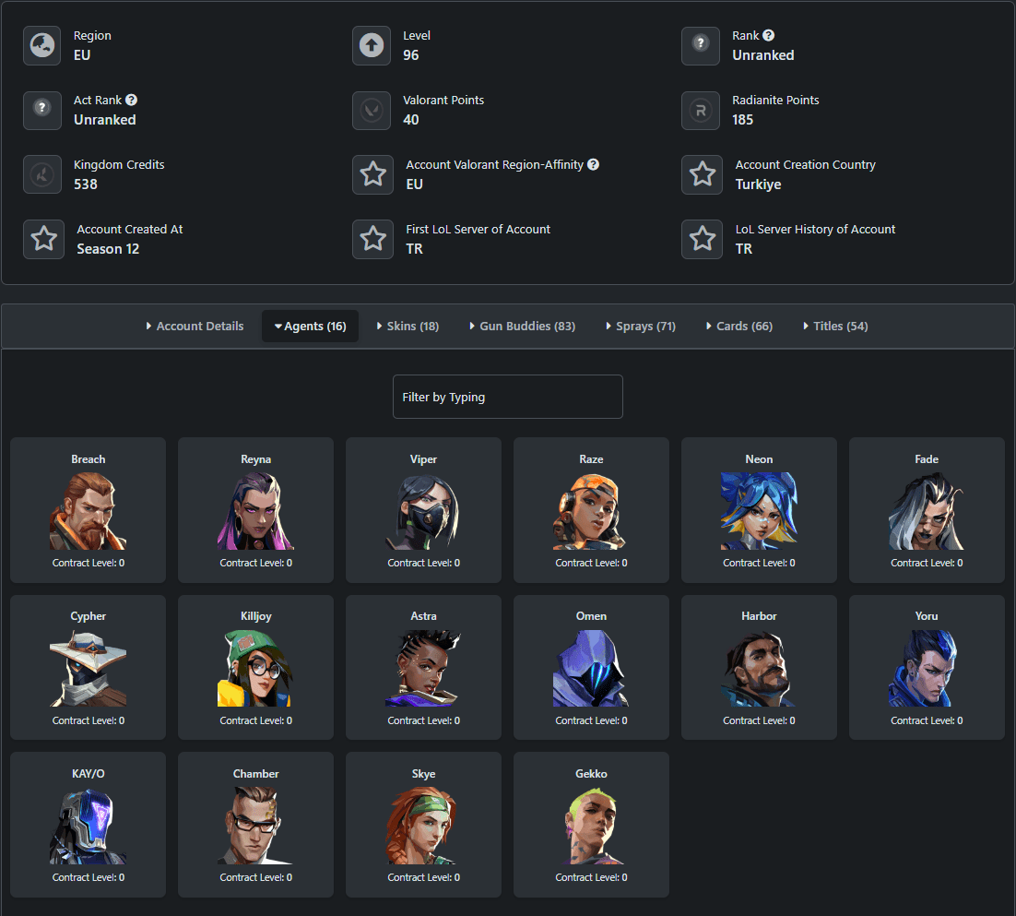Open the Sprays (71) tab
Image resolution: width=1016 pixels, height=916 pixels.
point(641,326)
